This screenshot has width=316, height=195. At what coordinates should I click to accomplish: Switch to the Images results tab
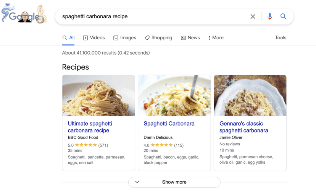[x=124, y=38]
